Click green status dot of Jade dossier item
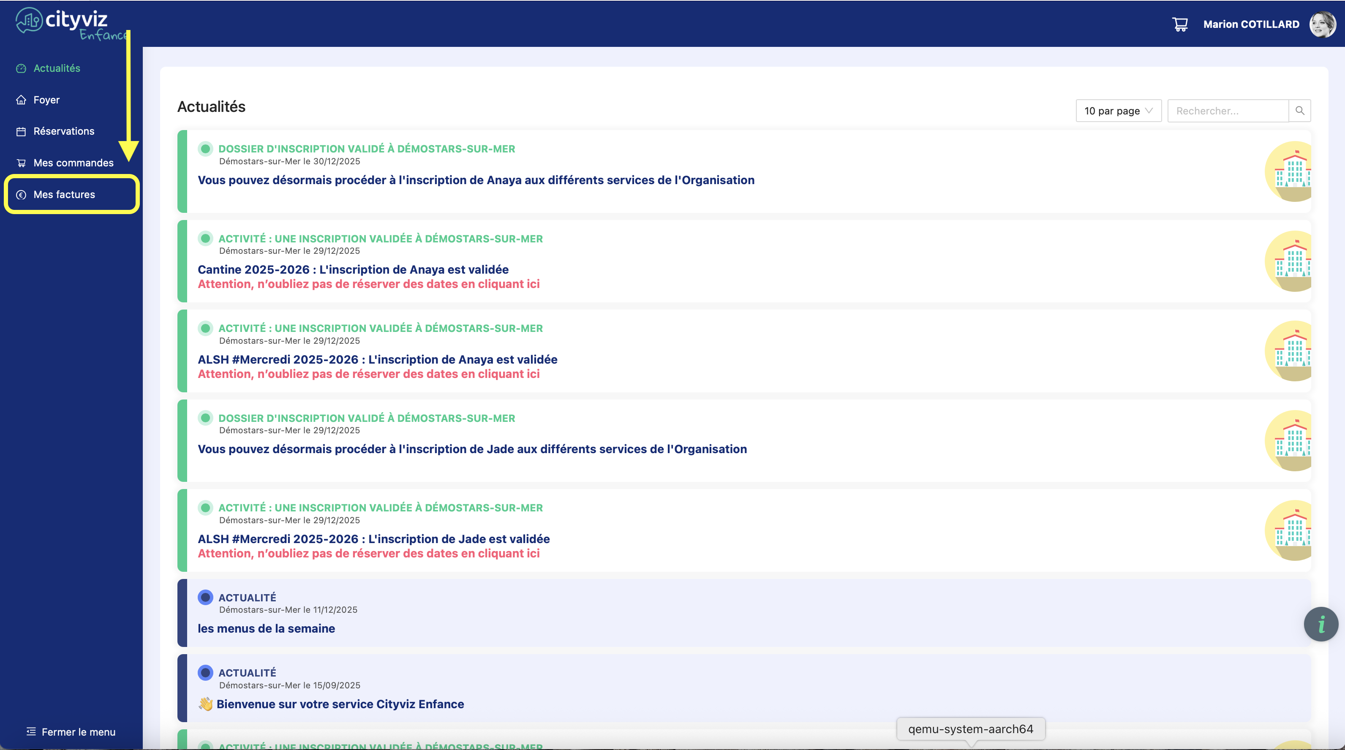Viewport: 1345px width, 750px height. tap(205, 418)
